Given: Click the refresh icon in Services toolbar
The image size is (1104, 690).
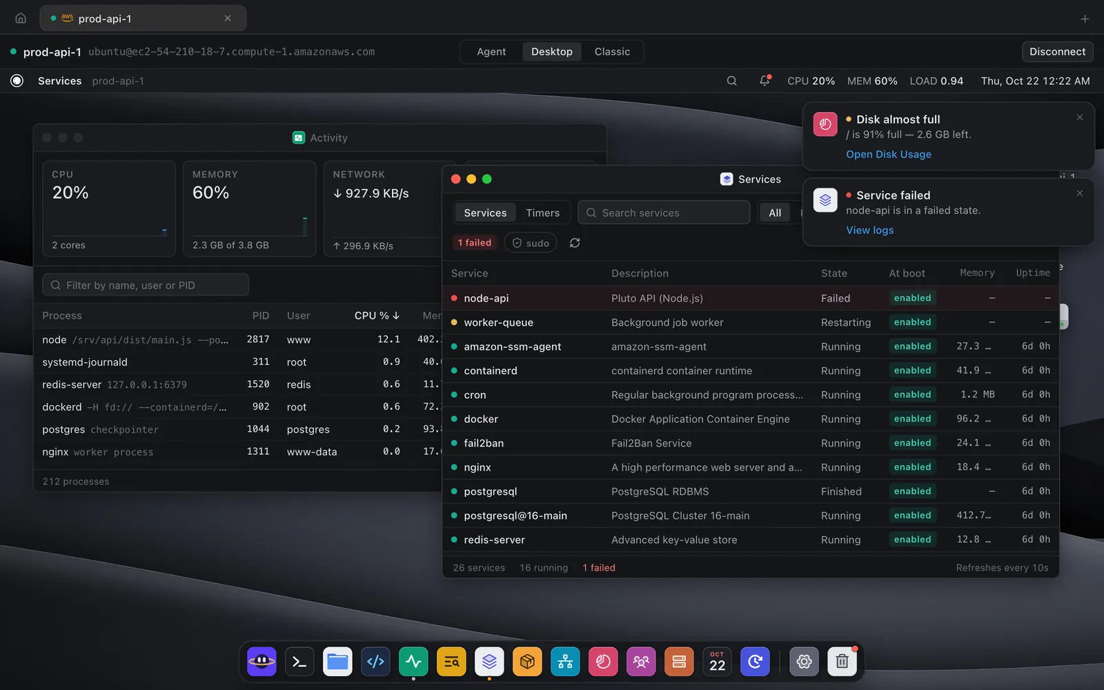Looking at the screenshot, I should pos(575,243).
